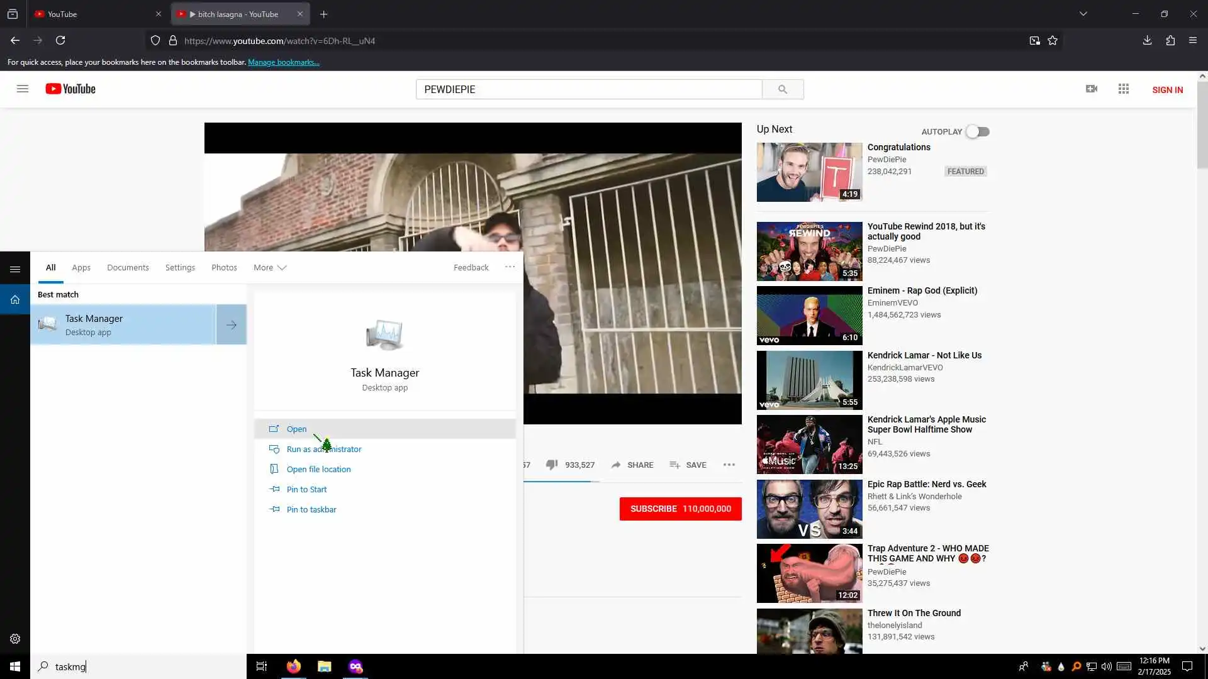Expand Task Manager result arrow

click(x=231, y=324)
